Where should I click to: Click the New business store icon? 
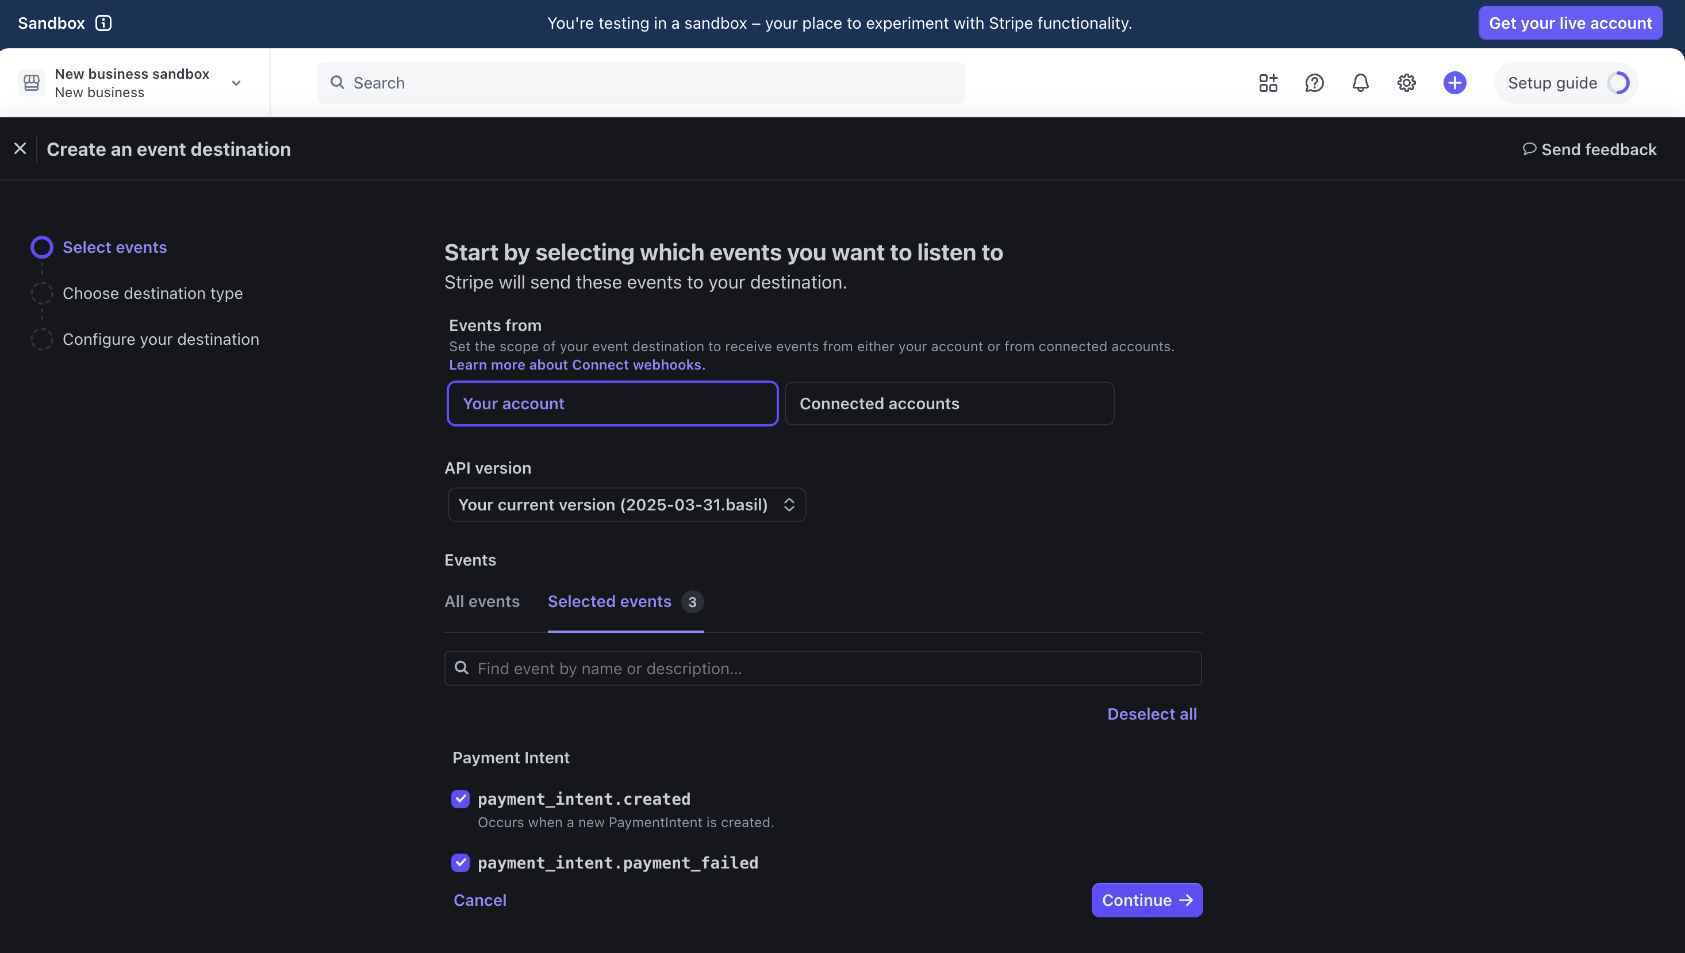pyautogui.click(x=32, y=83)
